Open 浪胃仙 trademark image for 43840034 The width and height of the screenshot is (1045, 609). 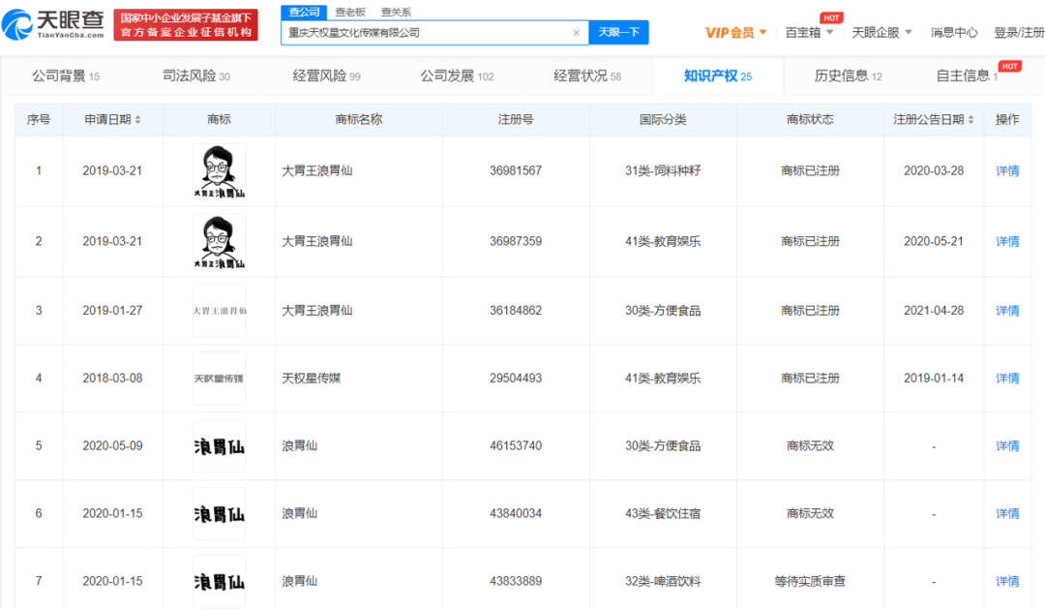[x=220, y=513]
